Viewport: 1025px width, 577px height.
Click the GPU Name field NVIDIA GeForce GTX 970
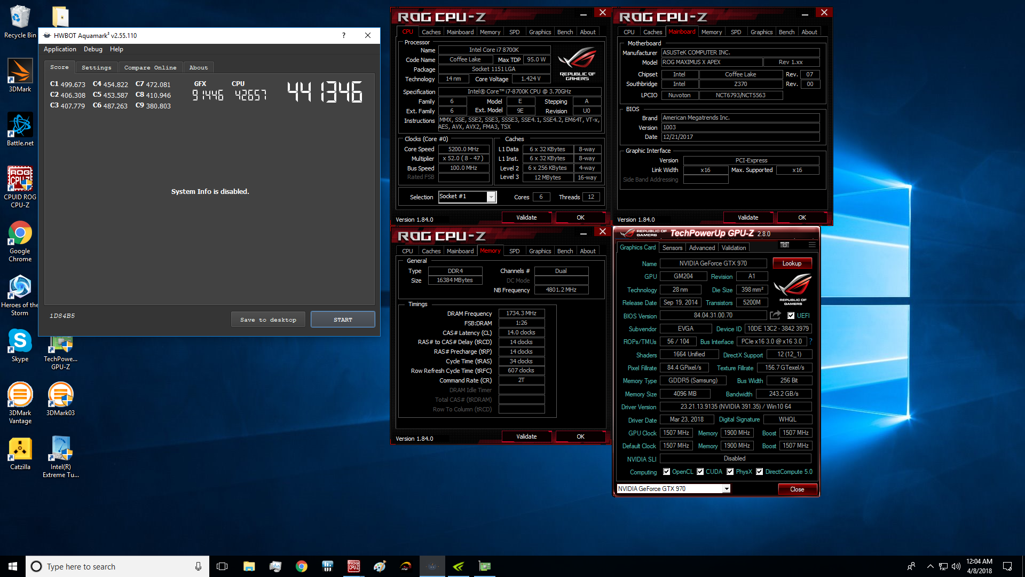(x=713, y=263)
